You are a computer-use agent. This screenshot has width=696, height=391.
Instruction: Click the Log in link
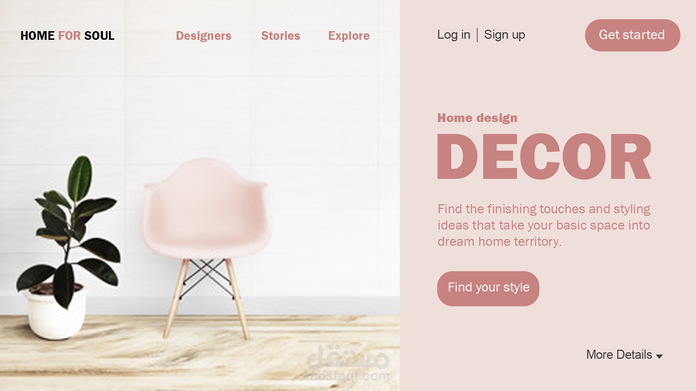[x=453, y=35]
